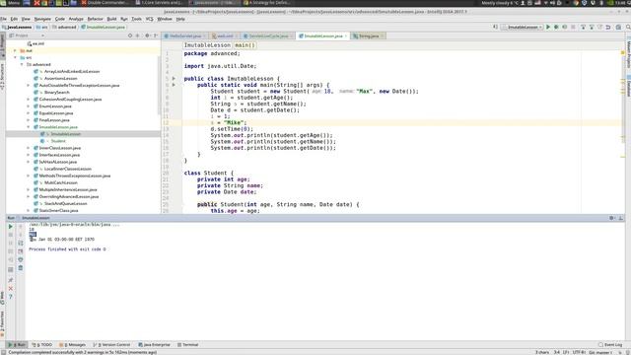
Task: Open the Analyze menu
Action: pyautogui.click(x=76, y=19)
